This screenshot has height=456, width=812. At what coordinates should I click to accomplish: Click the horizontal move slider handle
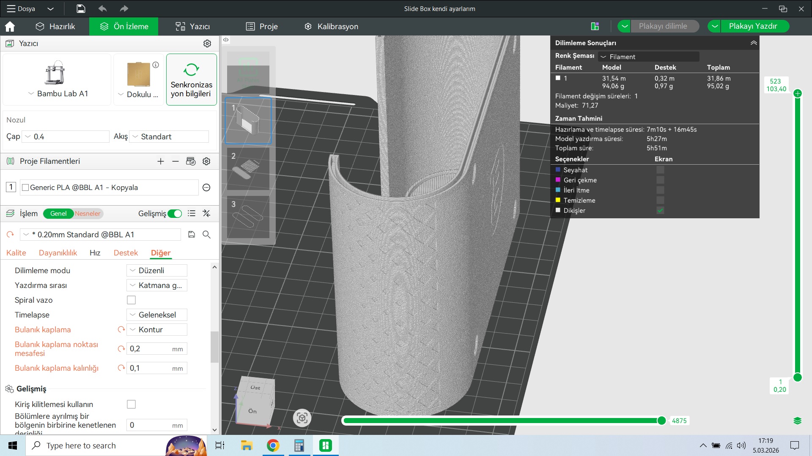coord(661,421)
